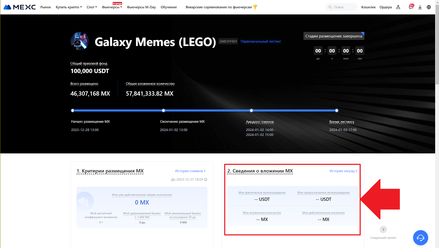Click Мое вложенное количество label
The height and width of the screenshot is (248, 439).
[262, 213]
